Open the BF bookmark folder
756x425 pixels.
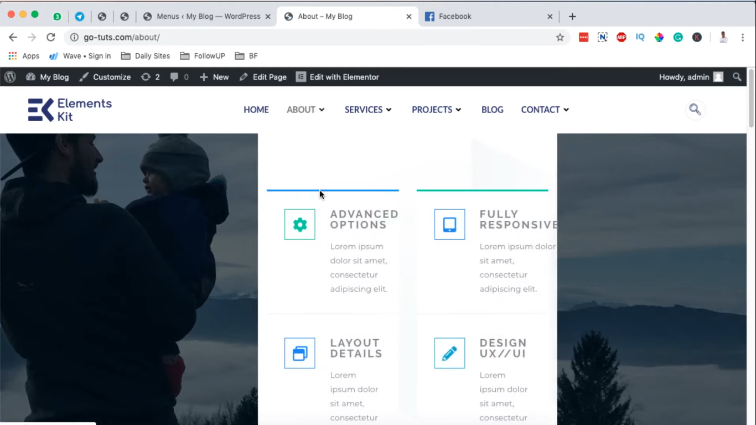pos(246,56)
